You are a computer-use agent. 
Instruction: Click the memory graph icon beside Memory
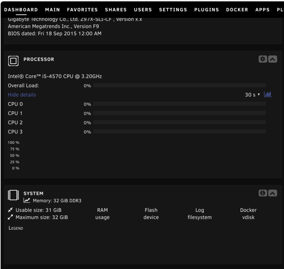[27, 200]
